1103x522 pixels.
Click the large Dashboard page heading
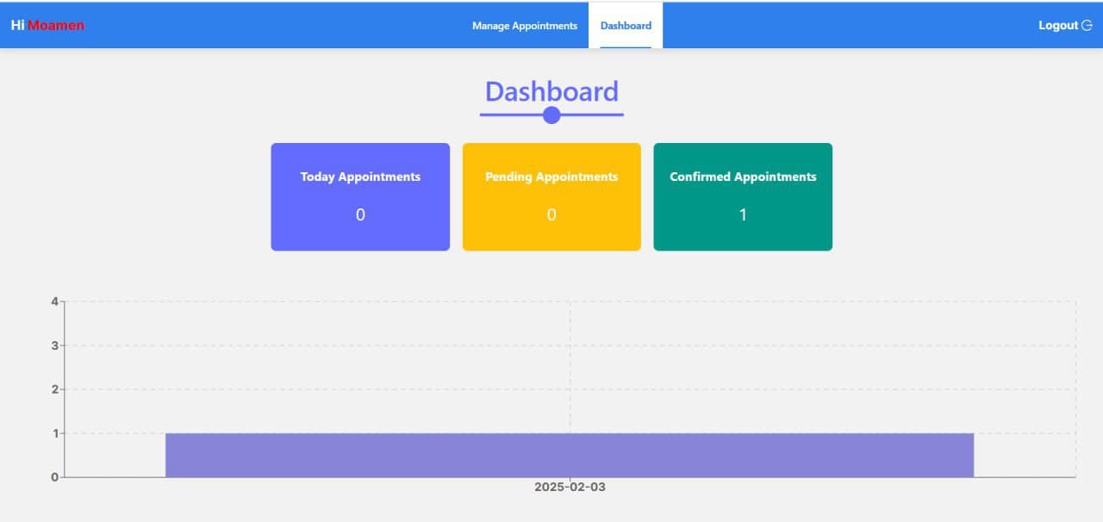551,91
